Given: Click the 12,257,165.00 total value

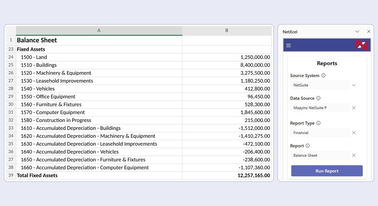Looking at the screenshot, I should click(227, 175).
